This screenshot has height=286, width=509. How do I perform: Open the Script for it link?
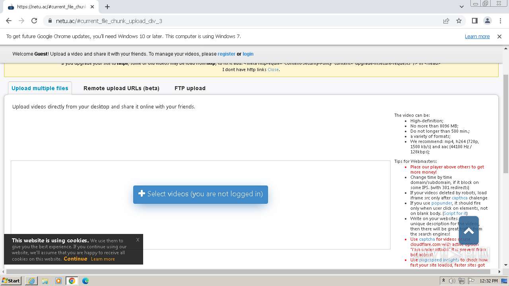pyautogui.click(x=455, y=213)
